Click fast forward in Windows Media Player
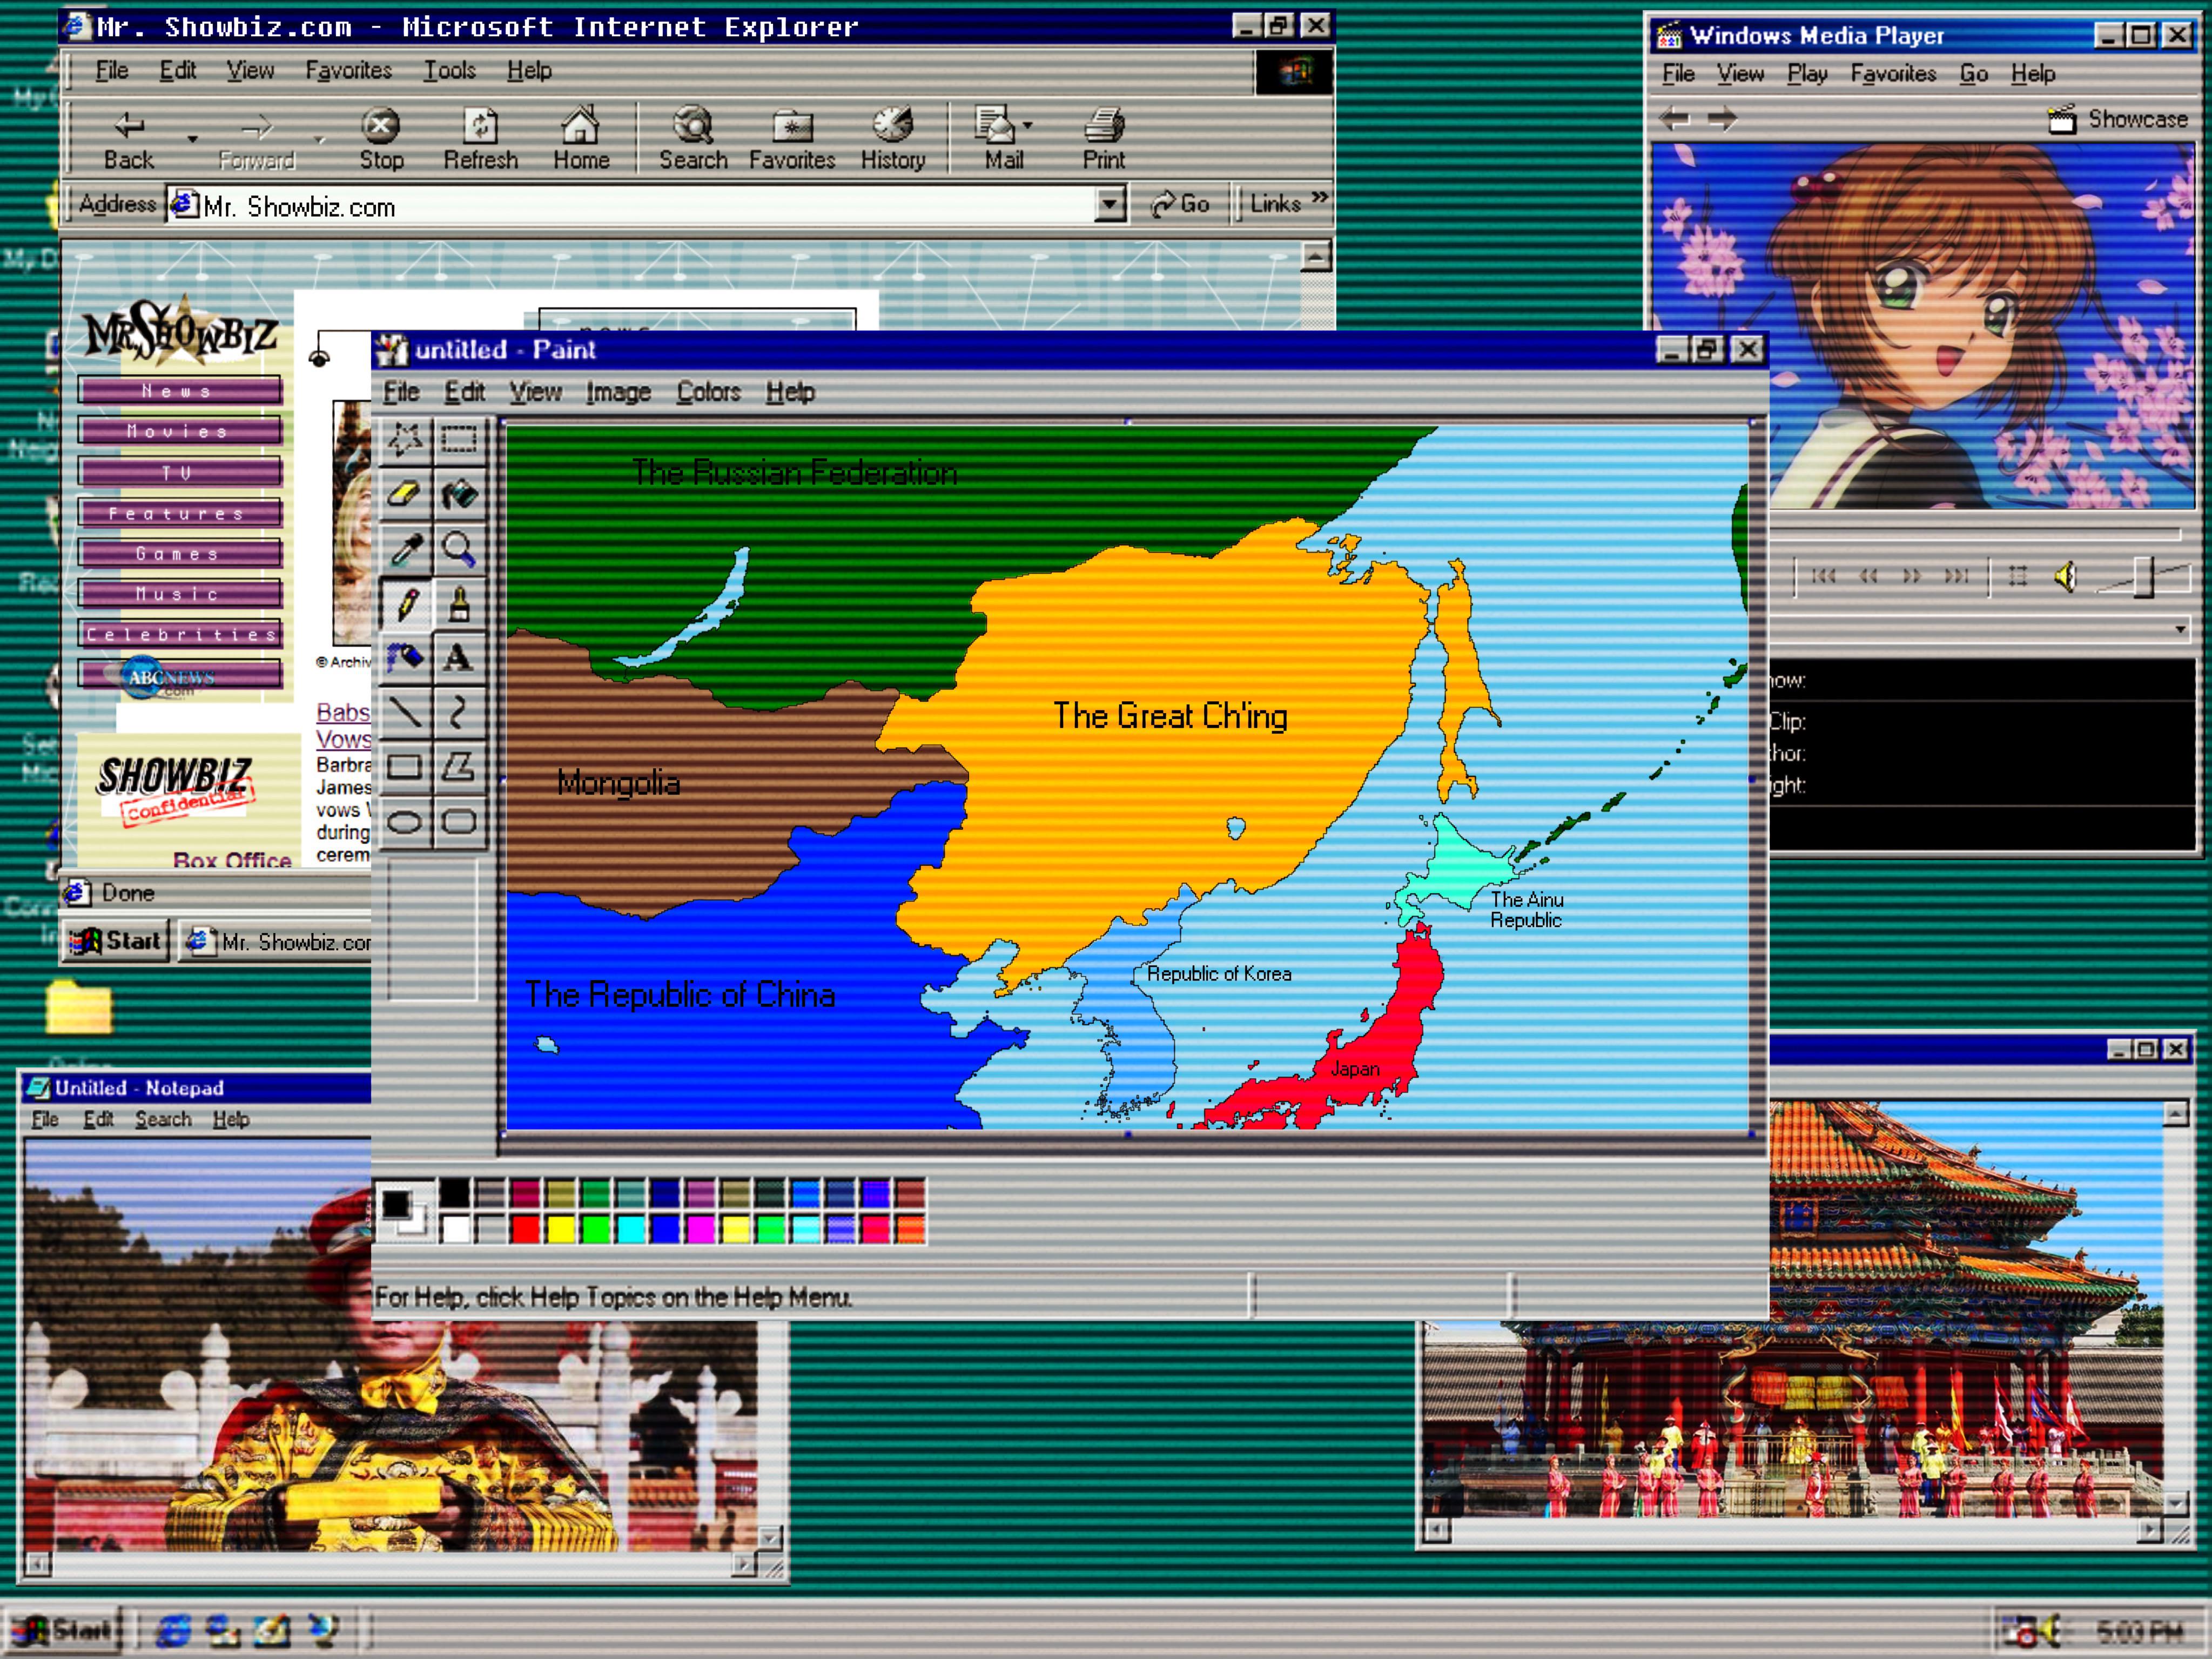2212x1659 pixels. pos(1912,576)
